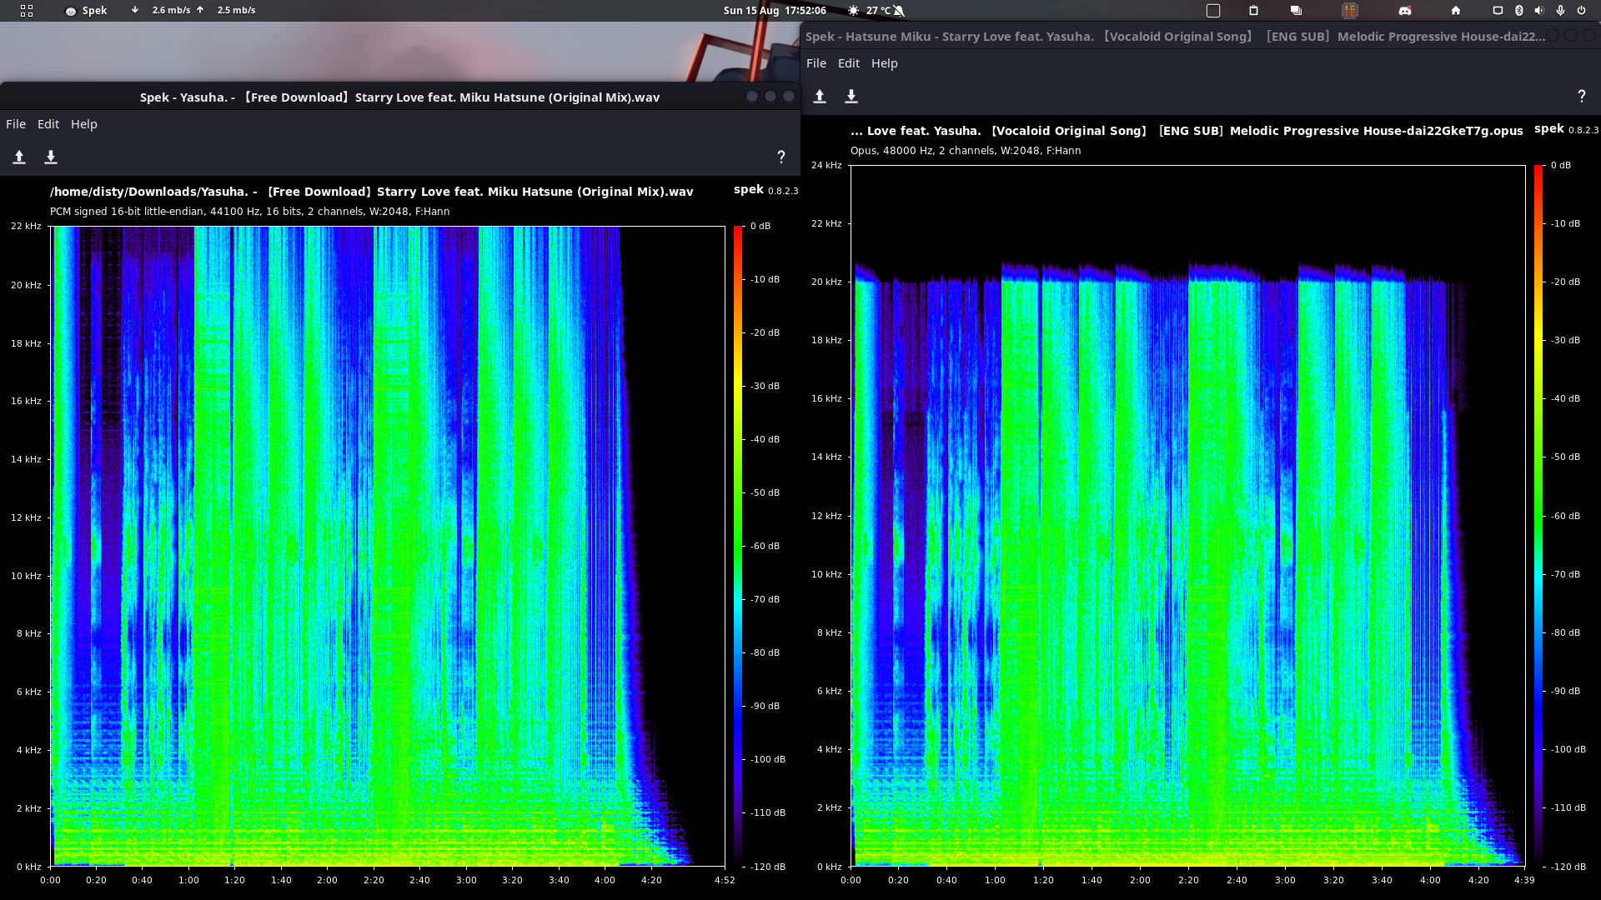The height and width of the screenshot is (900, 1601).
Task: Open the Edit menu in the opus window
Action: tap(849, 63)
